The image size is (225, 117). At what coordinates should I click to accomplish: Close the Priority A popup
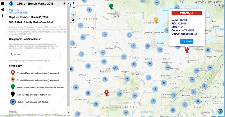coord(203,10)
